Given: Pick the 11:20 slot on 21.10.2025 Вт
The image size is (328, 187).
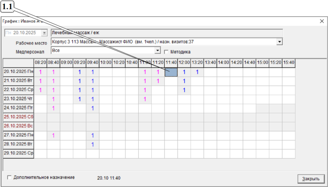Looking at the screenshot, I should click(158, 81).
